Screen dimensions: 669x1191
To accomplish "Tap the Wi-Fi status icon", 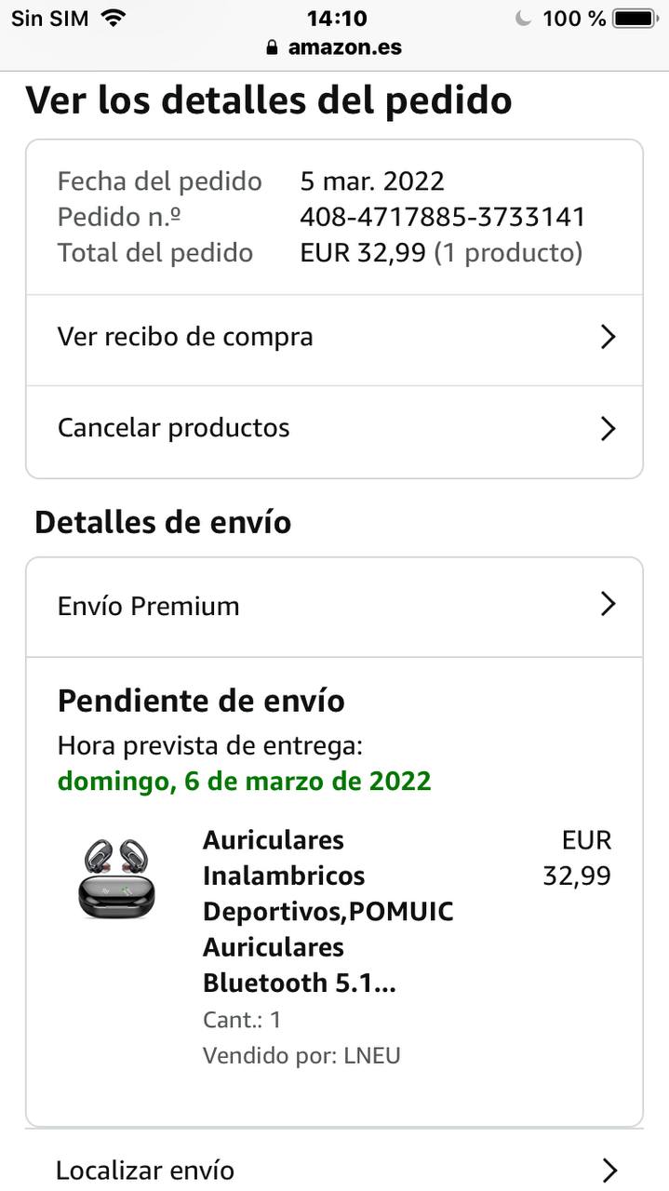I will click(113, 18).
